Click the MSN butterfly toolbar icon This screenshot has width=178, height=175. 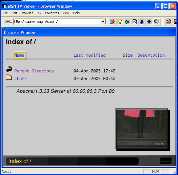point(112,22)
